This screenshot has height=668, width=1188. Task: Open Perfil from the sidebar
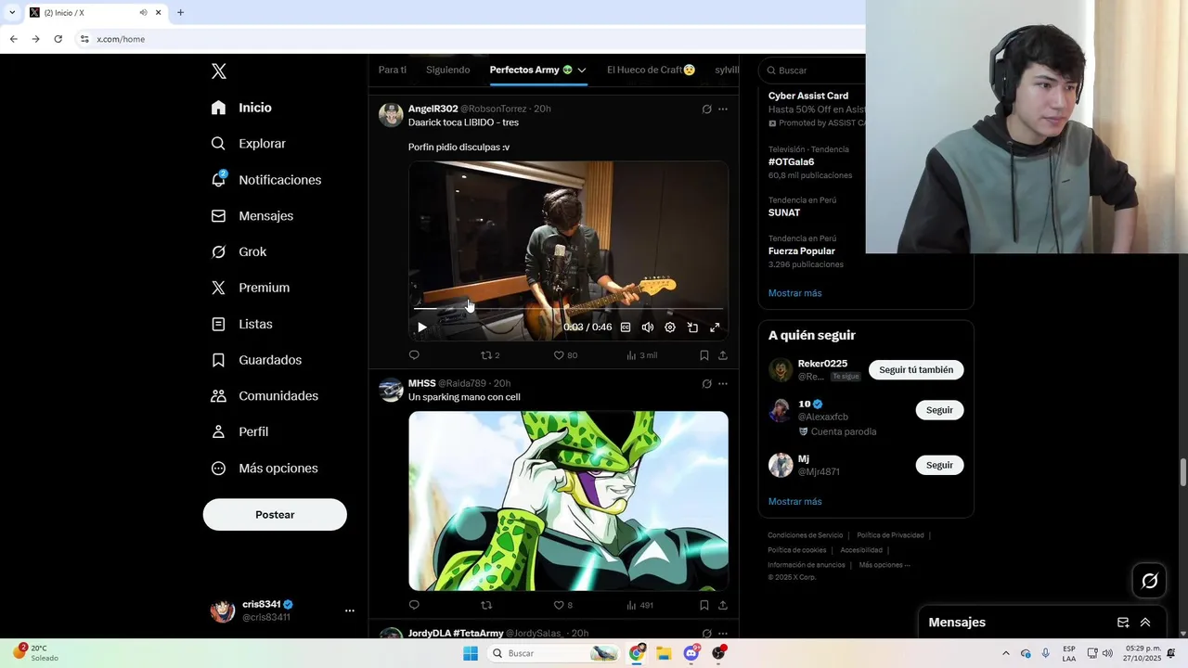point(239,431)
